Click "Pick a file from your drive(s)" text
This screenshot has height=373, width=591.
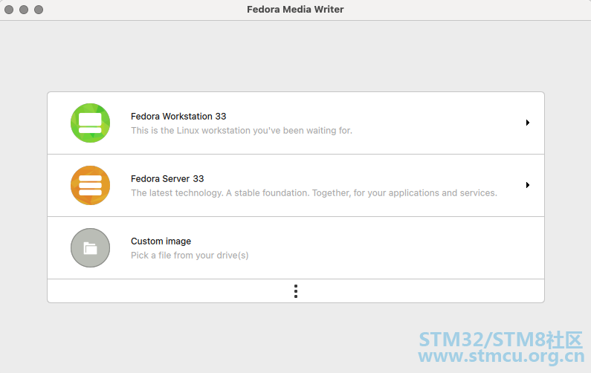pos(190,256)
